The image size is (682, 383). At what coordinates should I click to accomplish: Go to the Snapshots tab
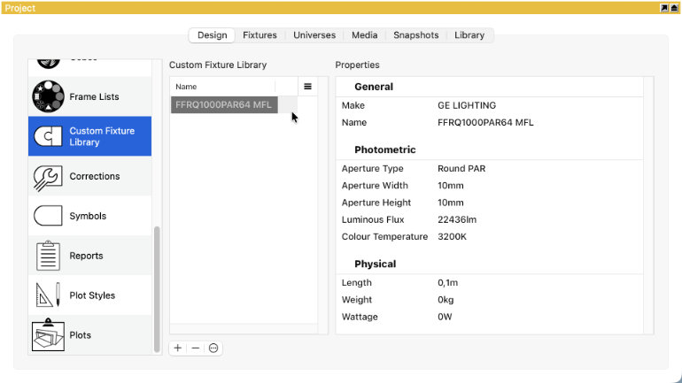[416, 35]
